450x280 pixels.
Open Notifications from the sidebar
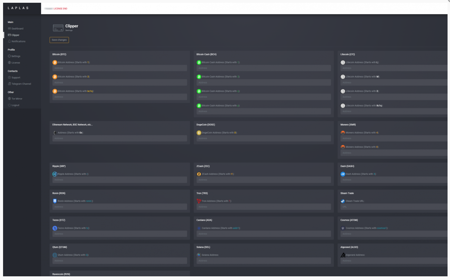pos(17,41)
